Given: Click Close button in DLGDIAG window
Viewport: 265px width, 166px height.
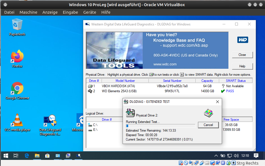Looking at the screenshot, I should 242,55.
